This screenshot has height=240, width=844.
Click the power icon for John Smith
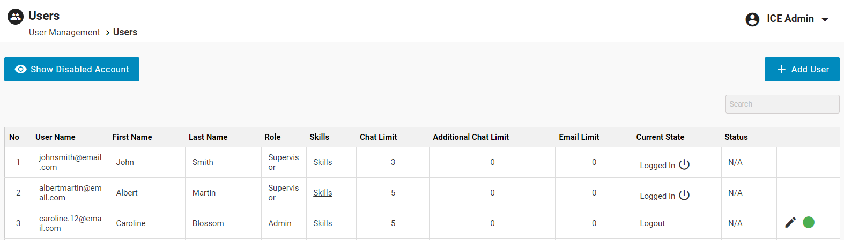pos(684,164)
